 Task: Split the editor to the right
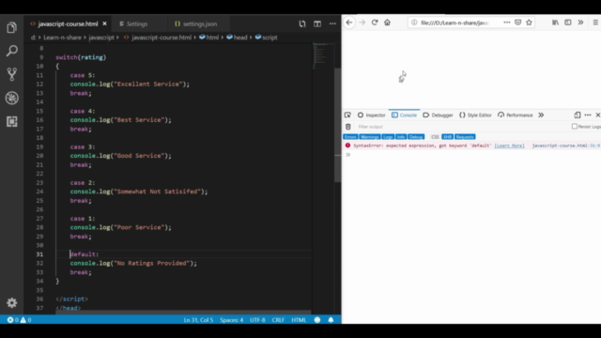pos(317,23)
